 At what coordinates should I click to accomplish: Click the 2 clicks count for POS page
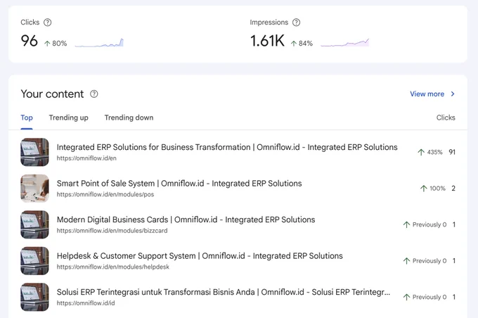pos(453,189)
